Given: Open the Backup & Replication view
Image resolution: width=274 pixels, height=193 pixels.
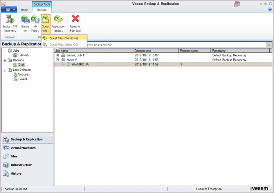Looking at the screenshot, I should click(x=27, y=139).
